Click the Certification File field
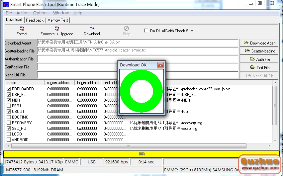This screenshot has width=283, height=176. [138, 67]
